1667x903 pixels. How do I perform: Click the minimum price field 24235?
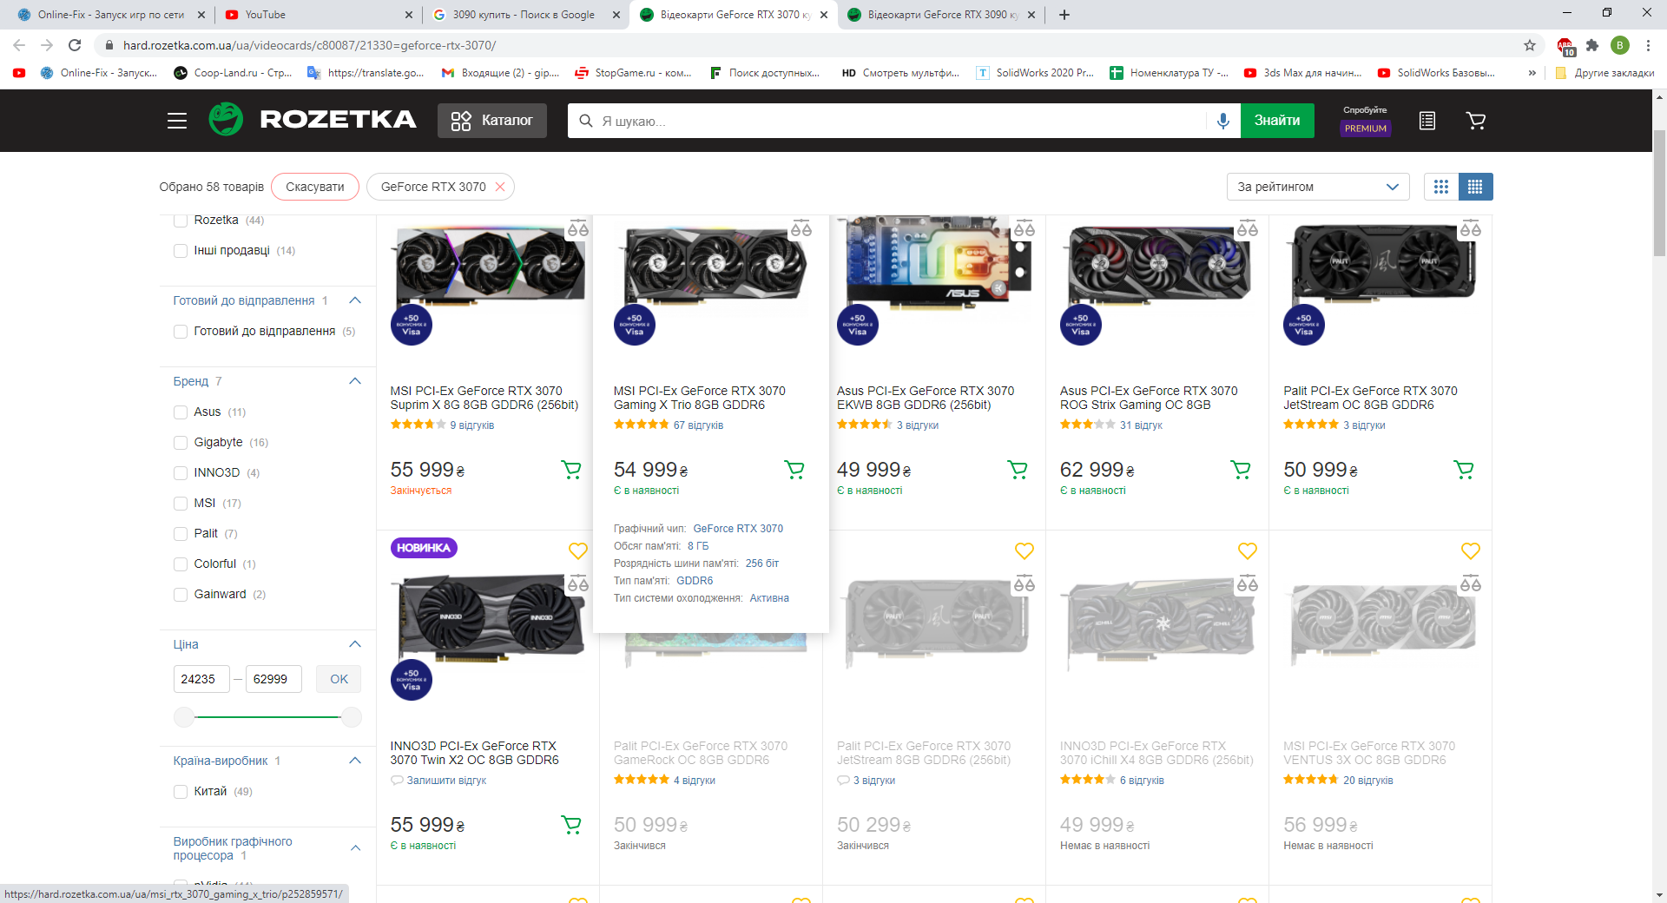(x=201, y=679)
